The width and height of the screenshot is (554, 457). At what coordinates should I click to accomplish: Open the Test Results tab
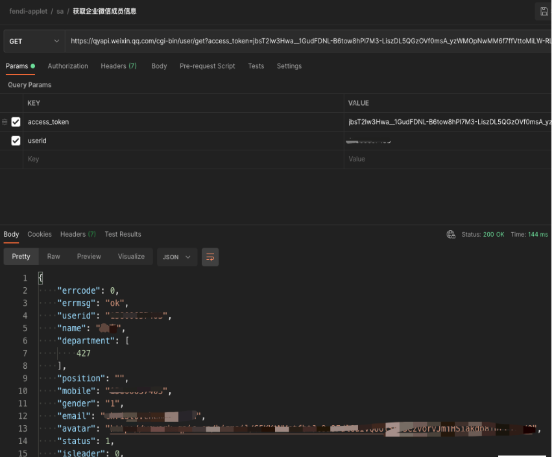click(123, 235)
